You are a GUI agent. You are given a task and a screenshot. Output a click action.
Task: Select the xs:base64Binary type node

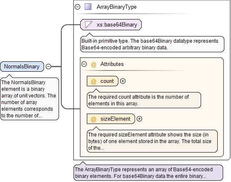pyautogui.click(x=111, y=24)
